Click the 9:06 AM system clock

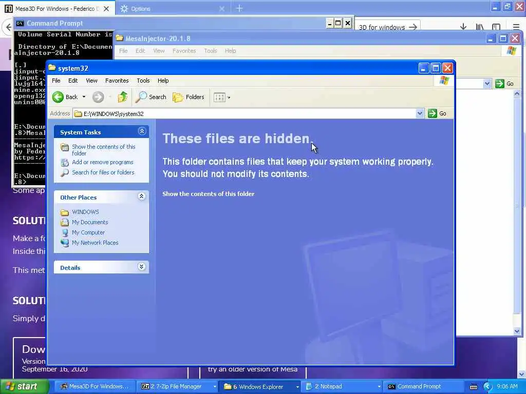[507, 387]
